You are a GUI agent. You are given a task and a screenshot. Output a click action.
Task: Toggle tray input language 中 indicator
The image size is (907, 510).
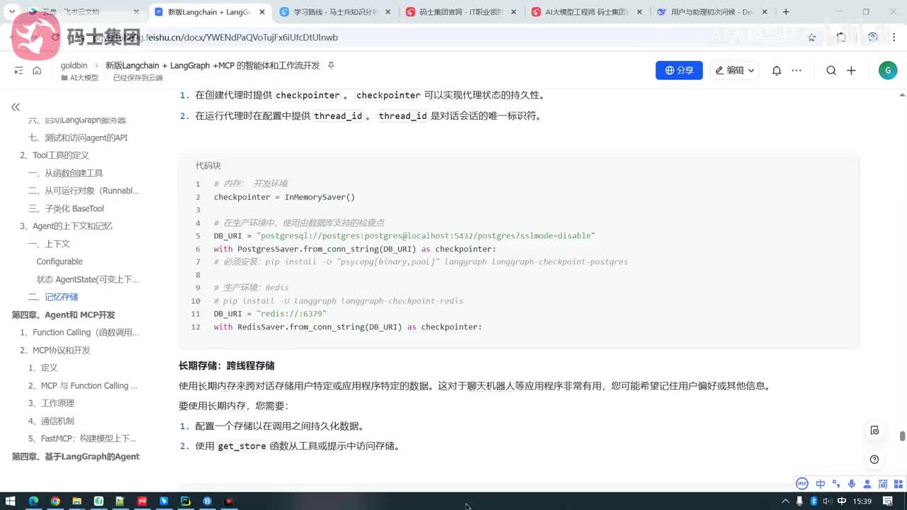point(842,501)
